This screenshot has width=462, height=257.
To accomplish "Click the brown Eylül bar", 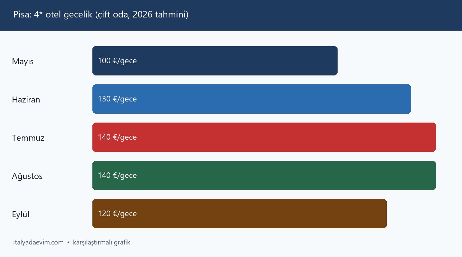I will pyautogui.click(x=240, y=214).
